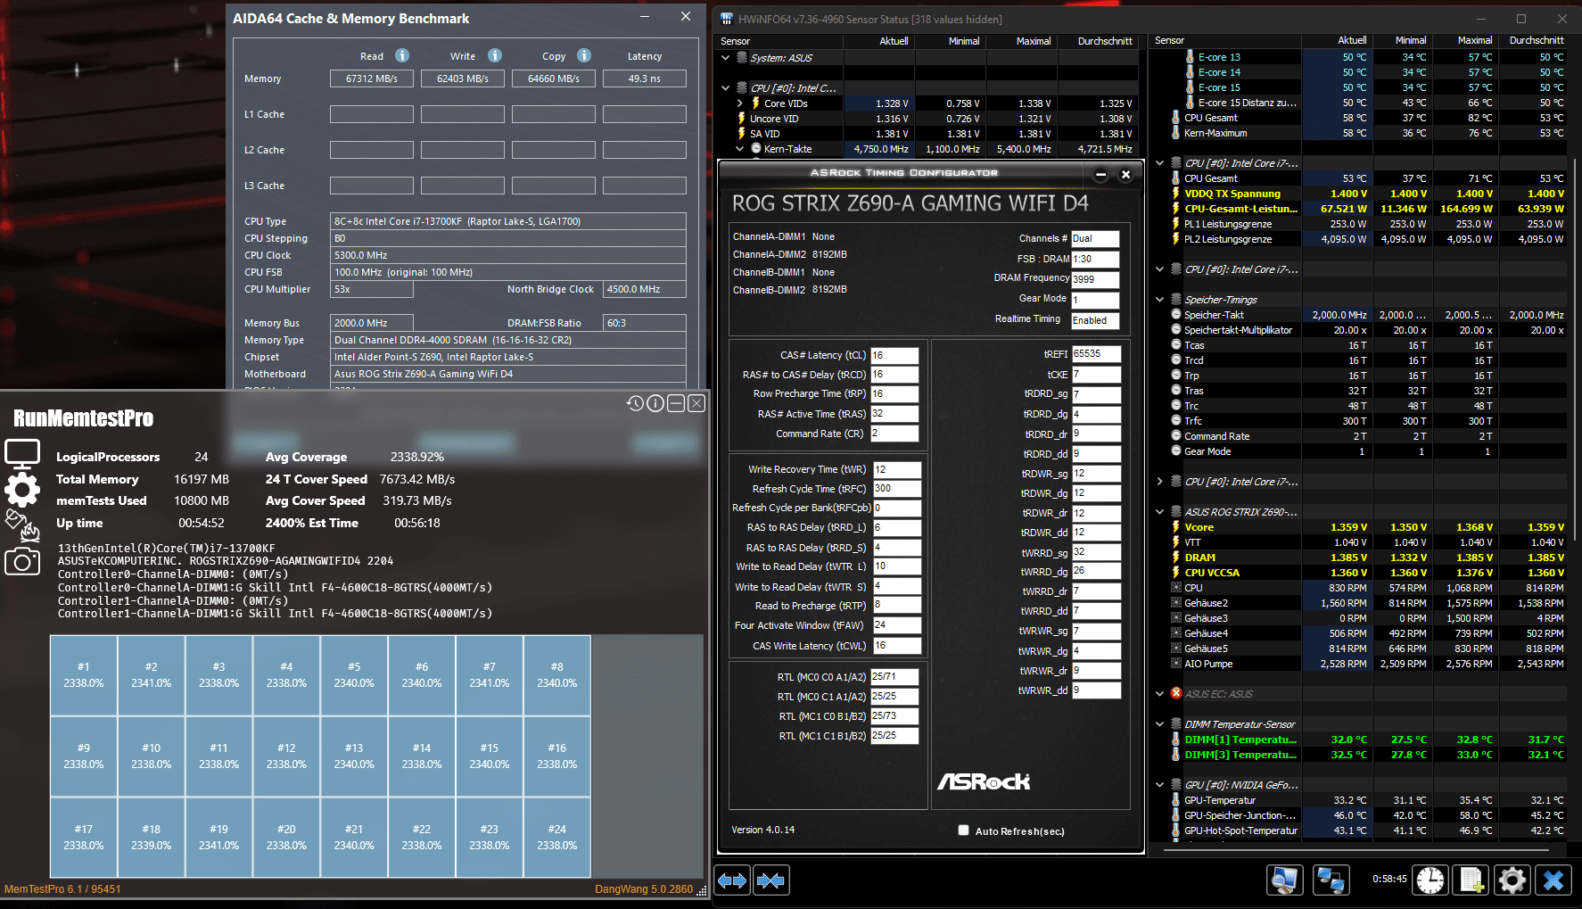
Task: Click the Refresh Cycle Time (tRFC) field
Action: (897, 489)
